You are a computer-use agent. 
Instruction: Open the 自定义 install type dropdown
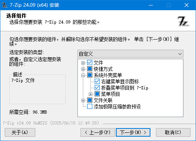pos(130,54)
